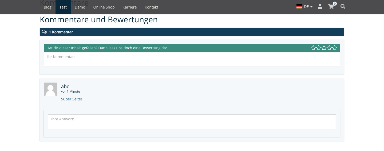
Task: Rate with the fourth star
Action: click(329, 48)
